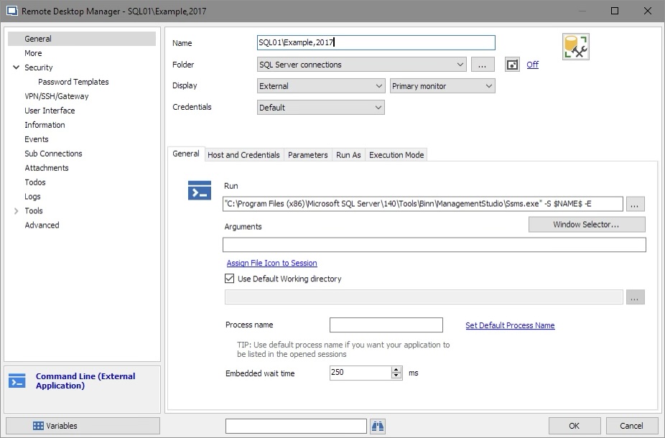This screenshot has width=665, height=438.
Task: Click the Embedded wait time value field
Action: pyautogui.click(x=361, y=373)
